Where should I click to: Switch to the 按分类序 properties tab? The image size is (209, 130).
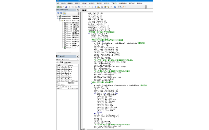pos(67,62)
